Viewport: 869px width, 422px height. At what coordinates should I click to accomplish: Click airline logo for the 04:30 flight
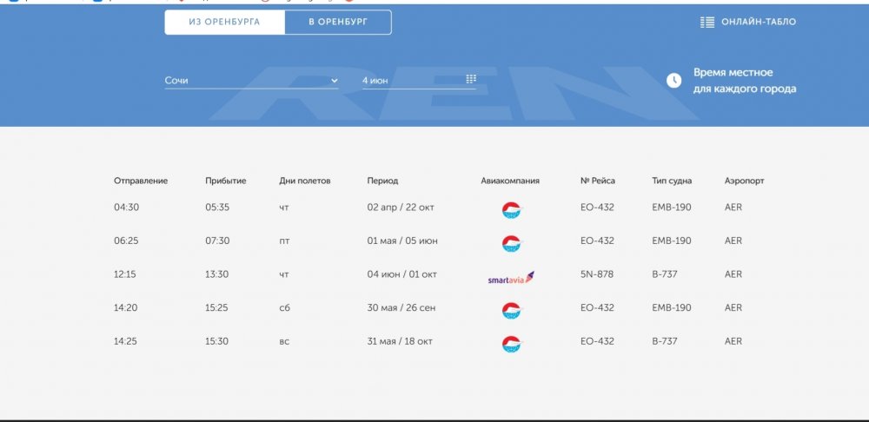point(510,209)
